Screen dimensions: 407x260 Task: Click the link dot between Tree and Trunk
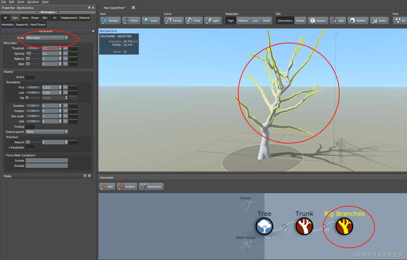click(284, 226)
